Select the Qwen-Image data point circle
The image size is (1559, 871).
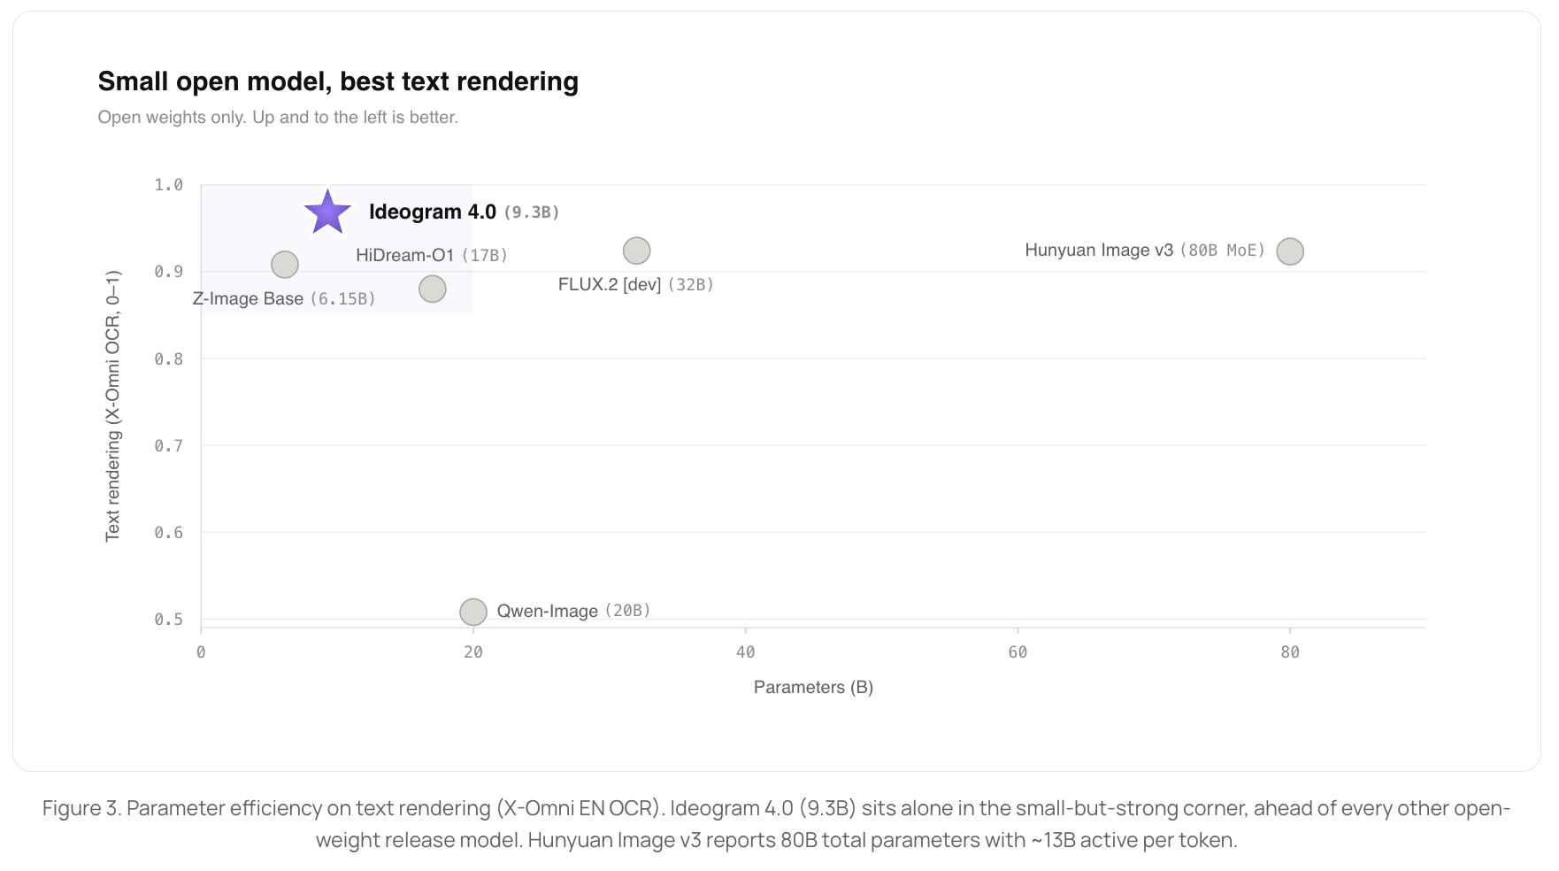[x=473, y=612]
